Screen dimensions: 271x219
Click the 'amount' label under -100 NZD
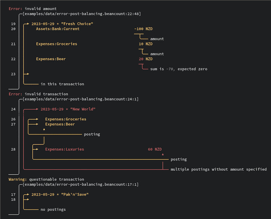click(x=157, y=39)
